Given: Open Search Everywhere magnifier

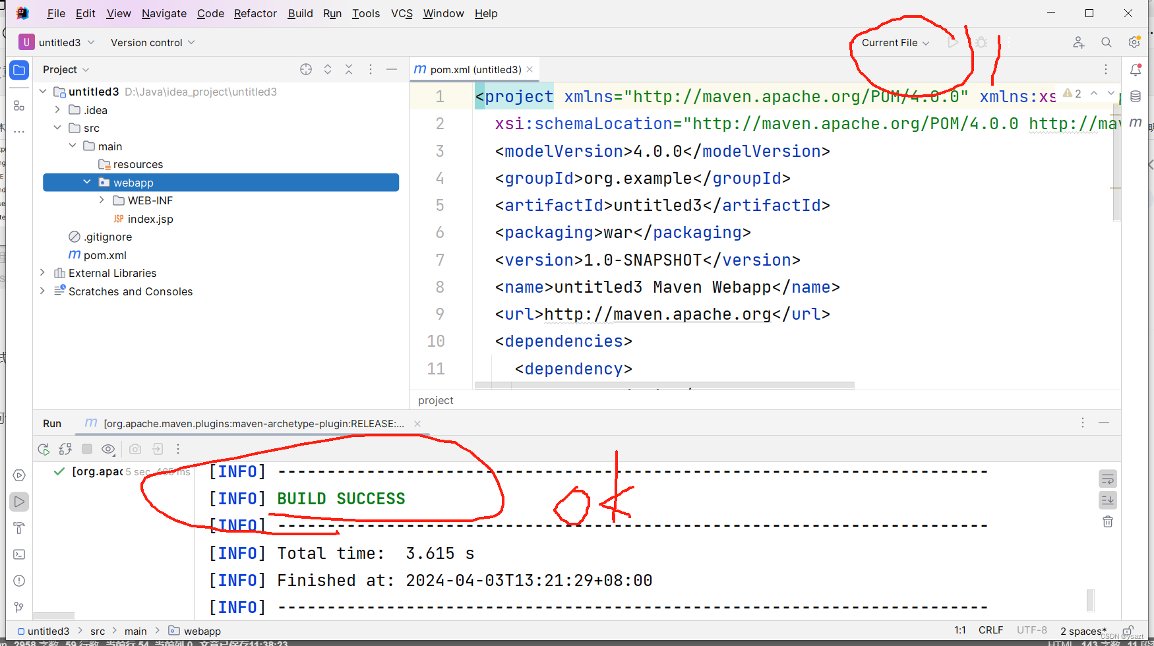Looking at the screenshot, I should [1107, 42].
